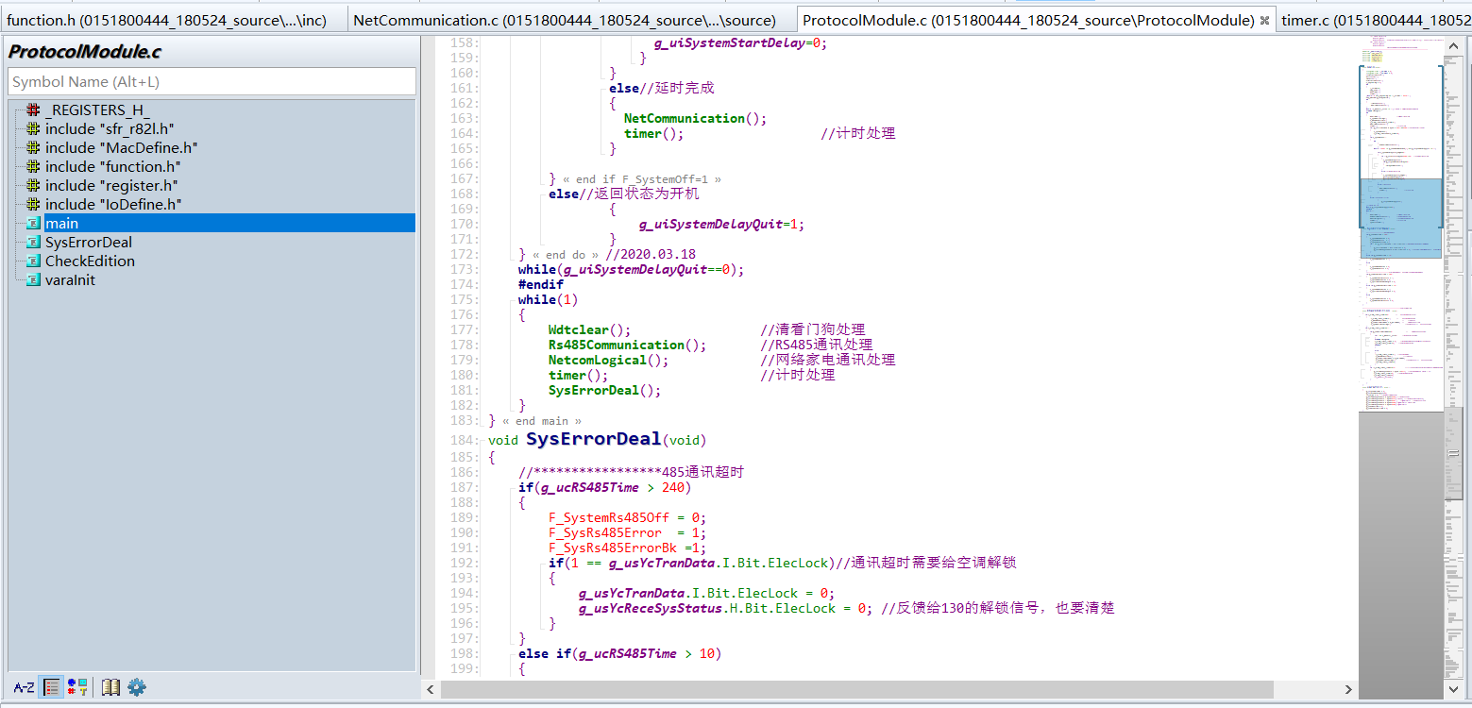1472x708 pixels.
Task: Click the icon beside include "function.h"
Action: tap(33, 166)
